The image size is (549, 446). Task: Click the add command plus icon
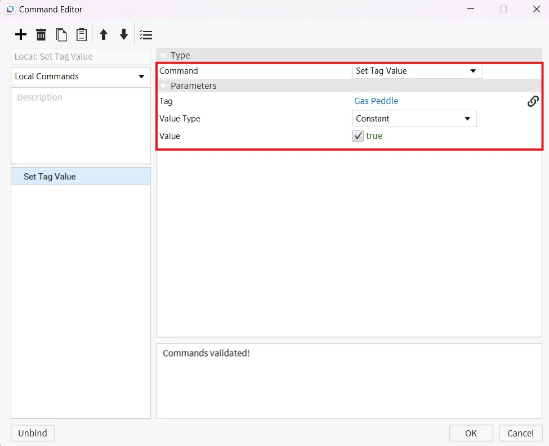[x=21, y=35]
